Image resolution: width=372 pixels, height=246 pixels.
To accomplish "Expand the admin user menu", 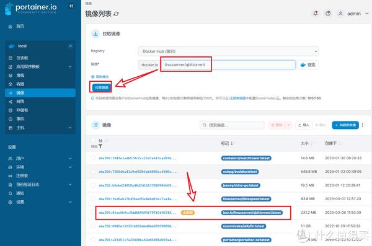I will click(x=353, y=14).
